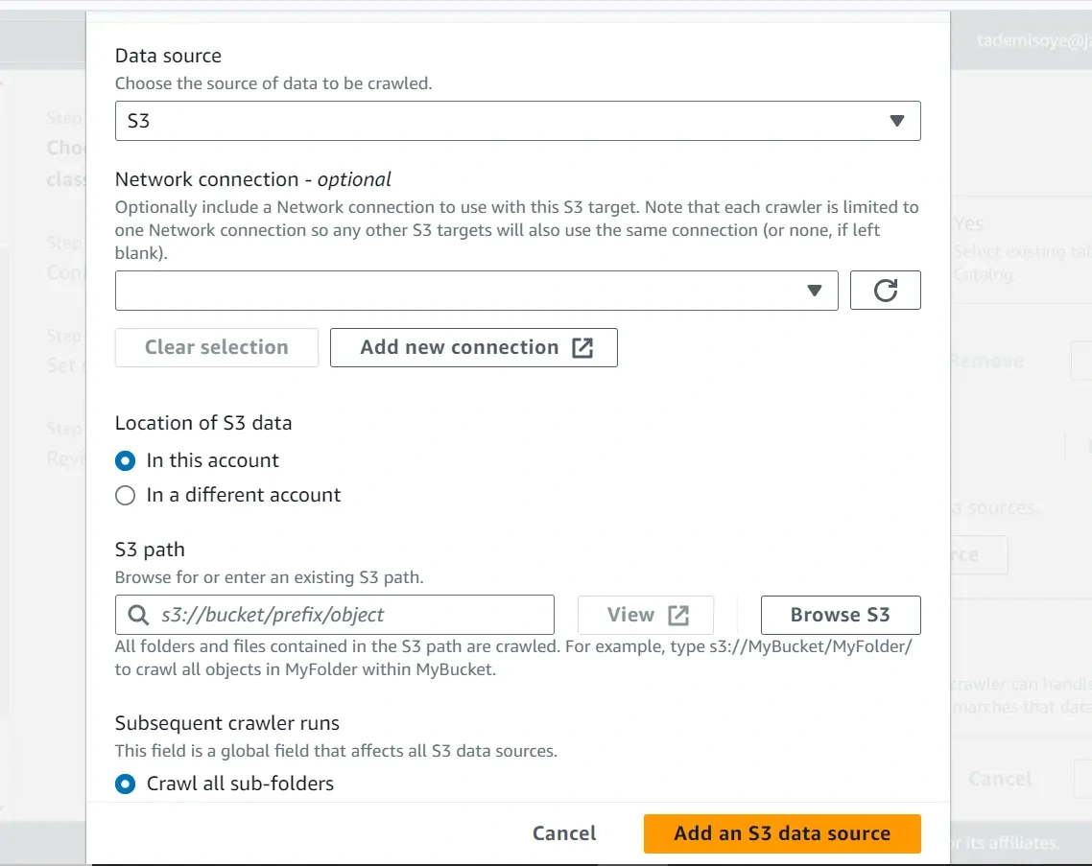The image size is (1092, 866).
Task: Confirm with Add an S3 data source
Action: click(x=781, y=833)
